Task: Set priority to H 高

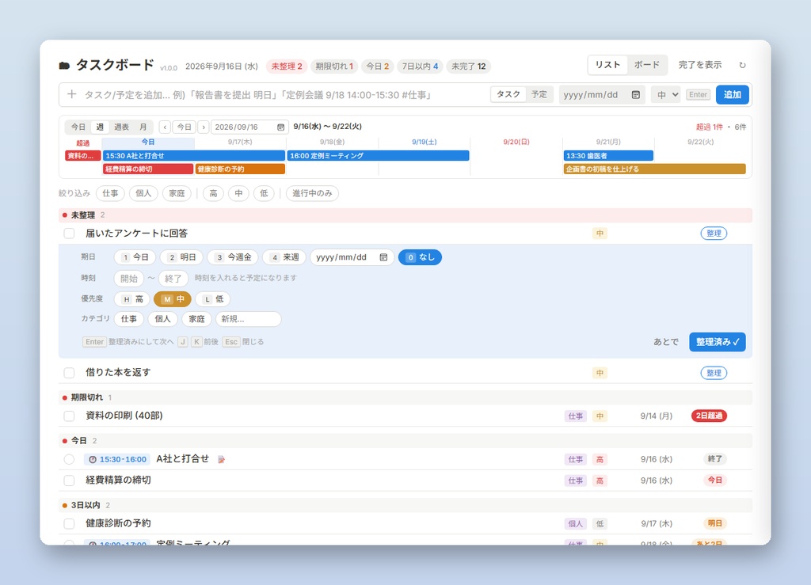Action: click(x=132, y=299)
